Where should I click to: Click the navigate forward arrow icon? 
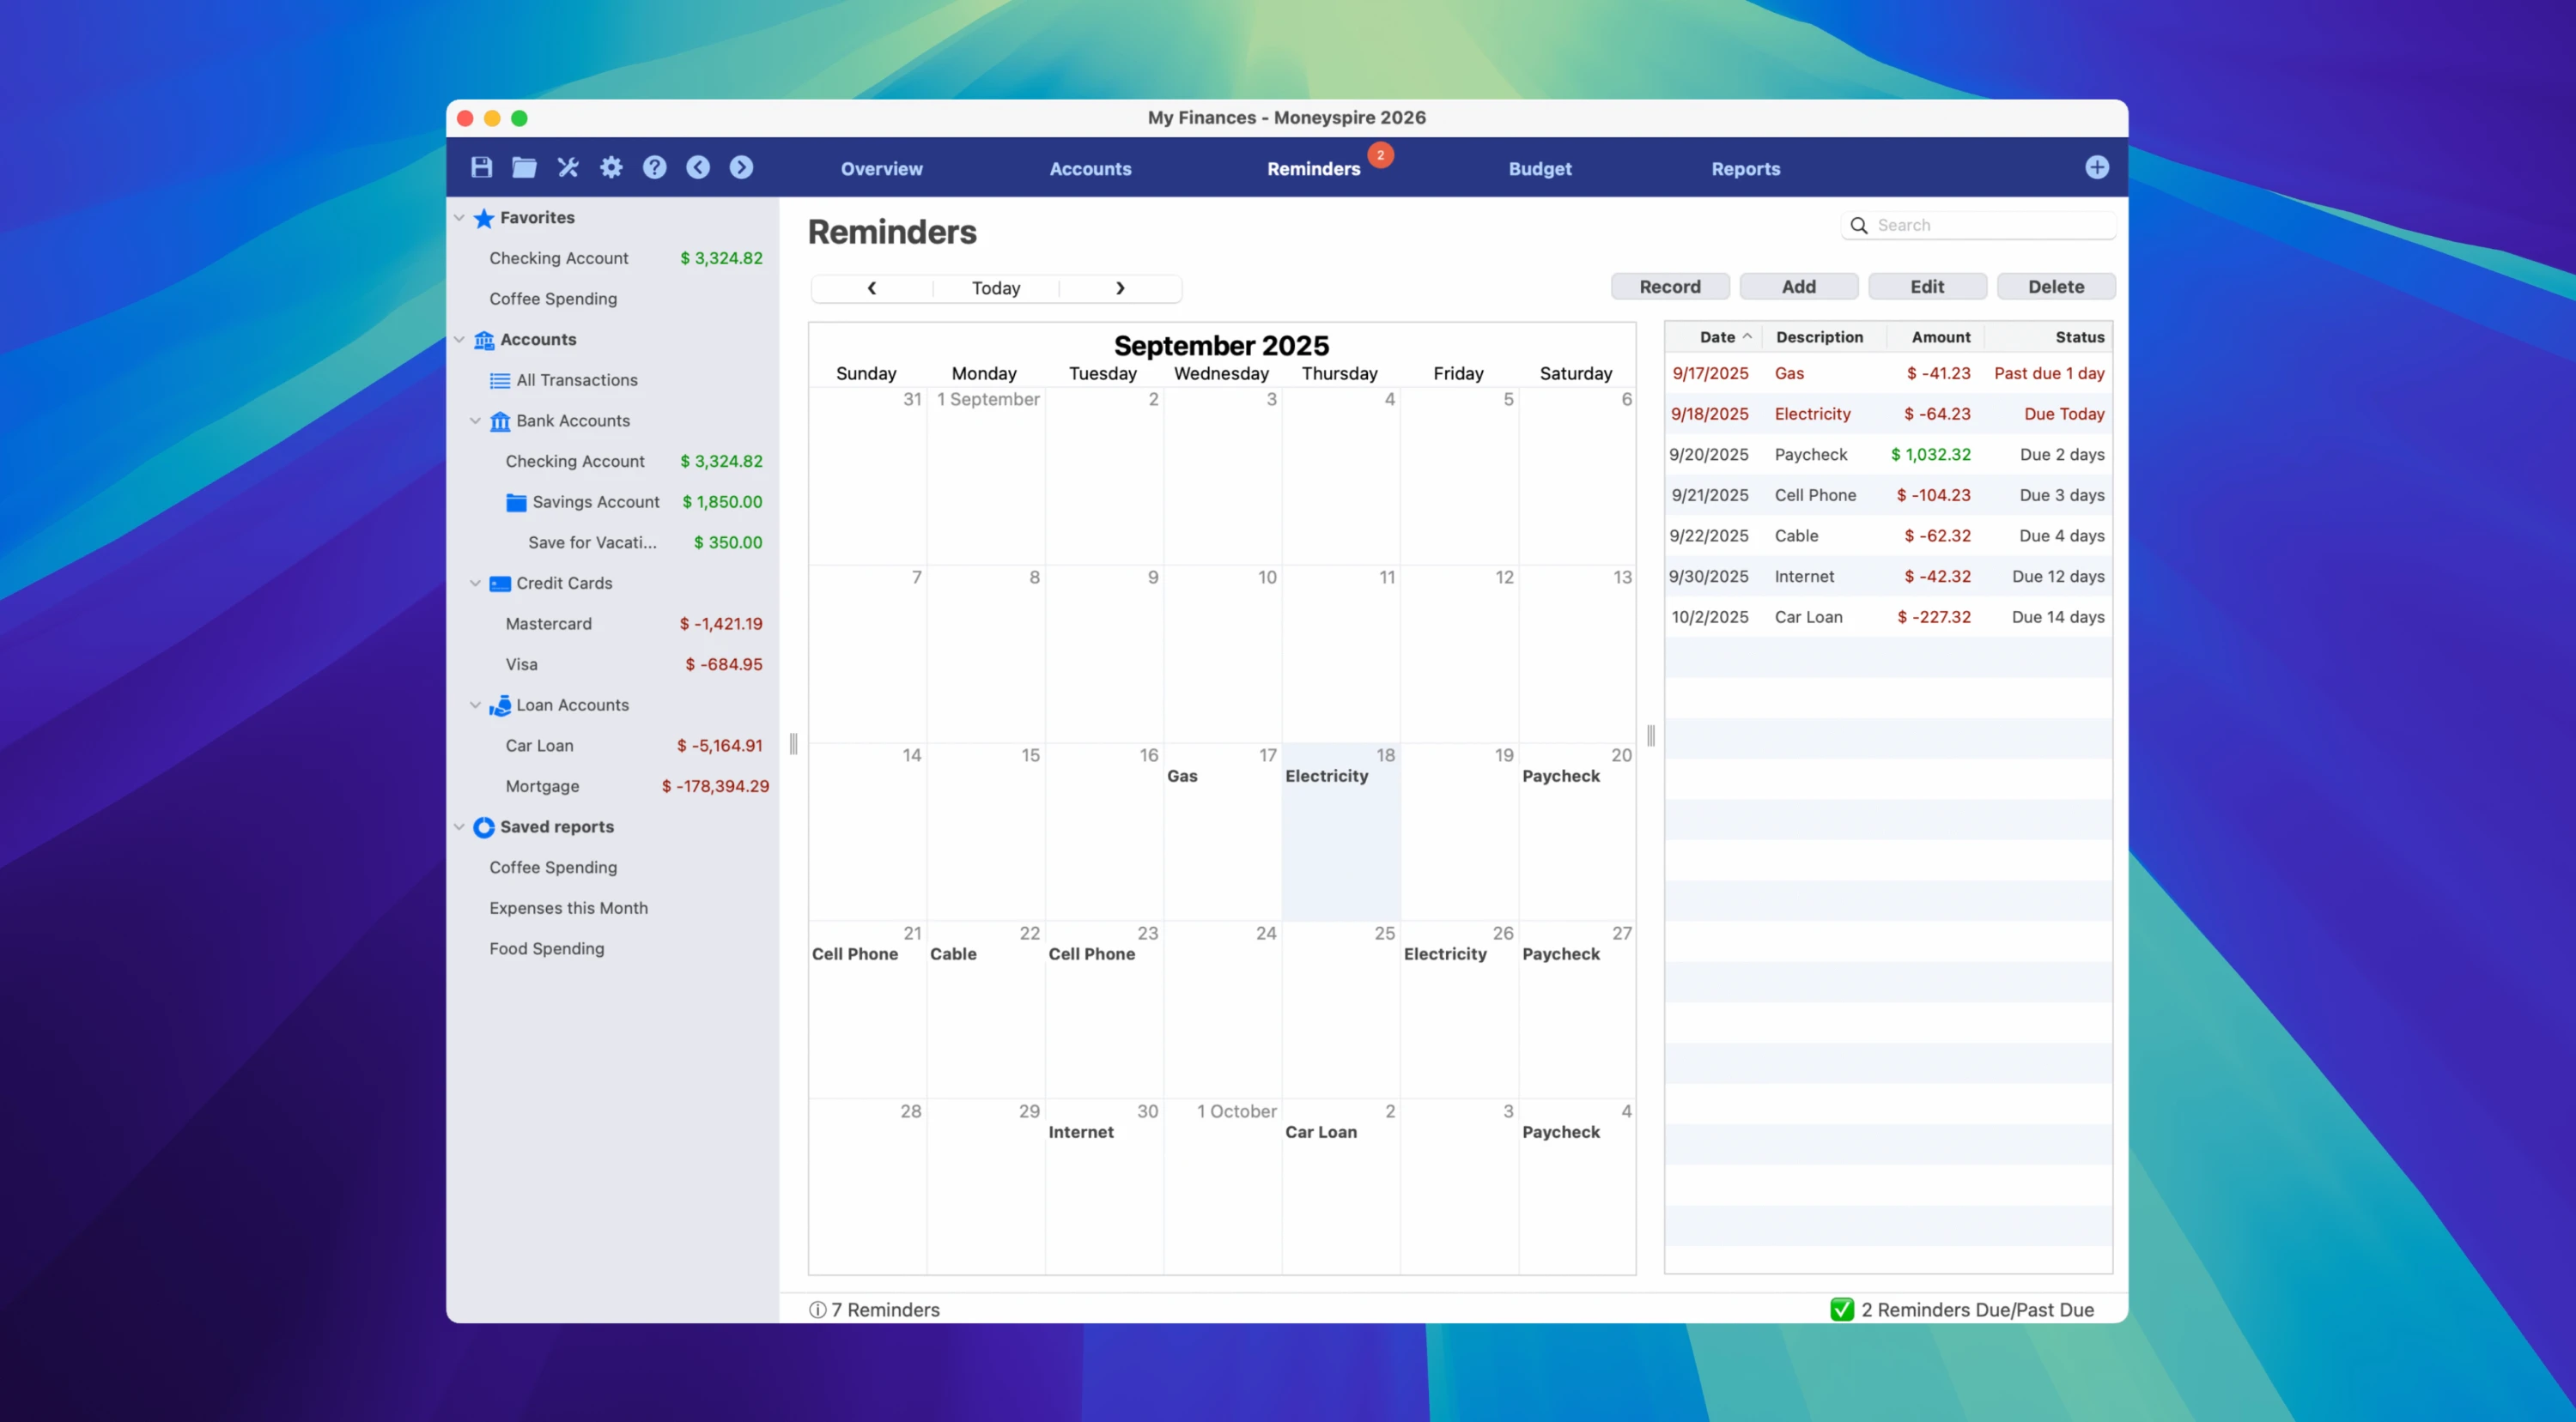[741, 166]
